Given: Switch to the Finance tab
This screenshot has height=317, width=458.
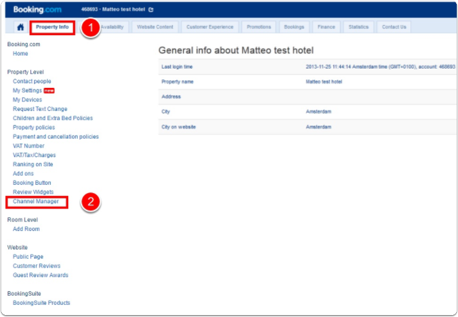Looking at the screenshot, I should (x=326, y=27).
